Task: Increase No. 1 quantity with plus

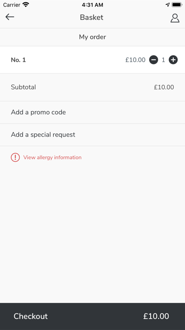Action: click(173, 60)
